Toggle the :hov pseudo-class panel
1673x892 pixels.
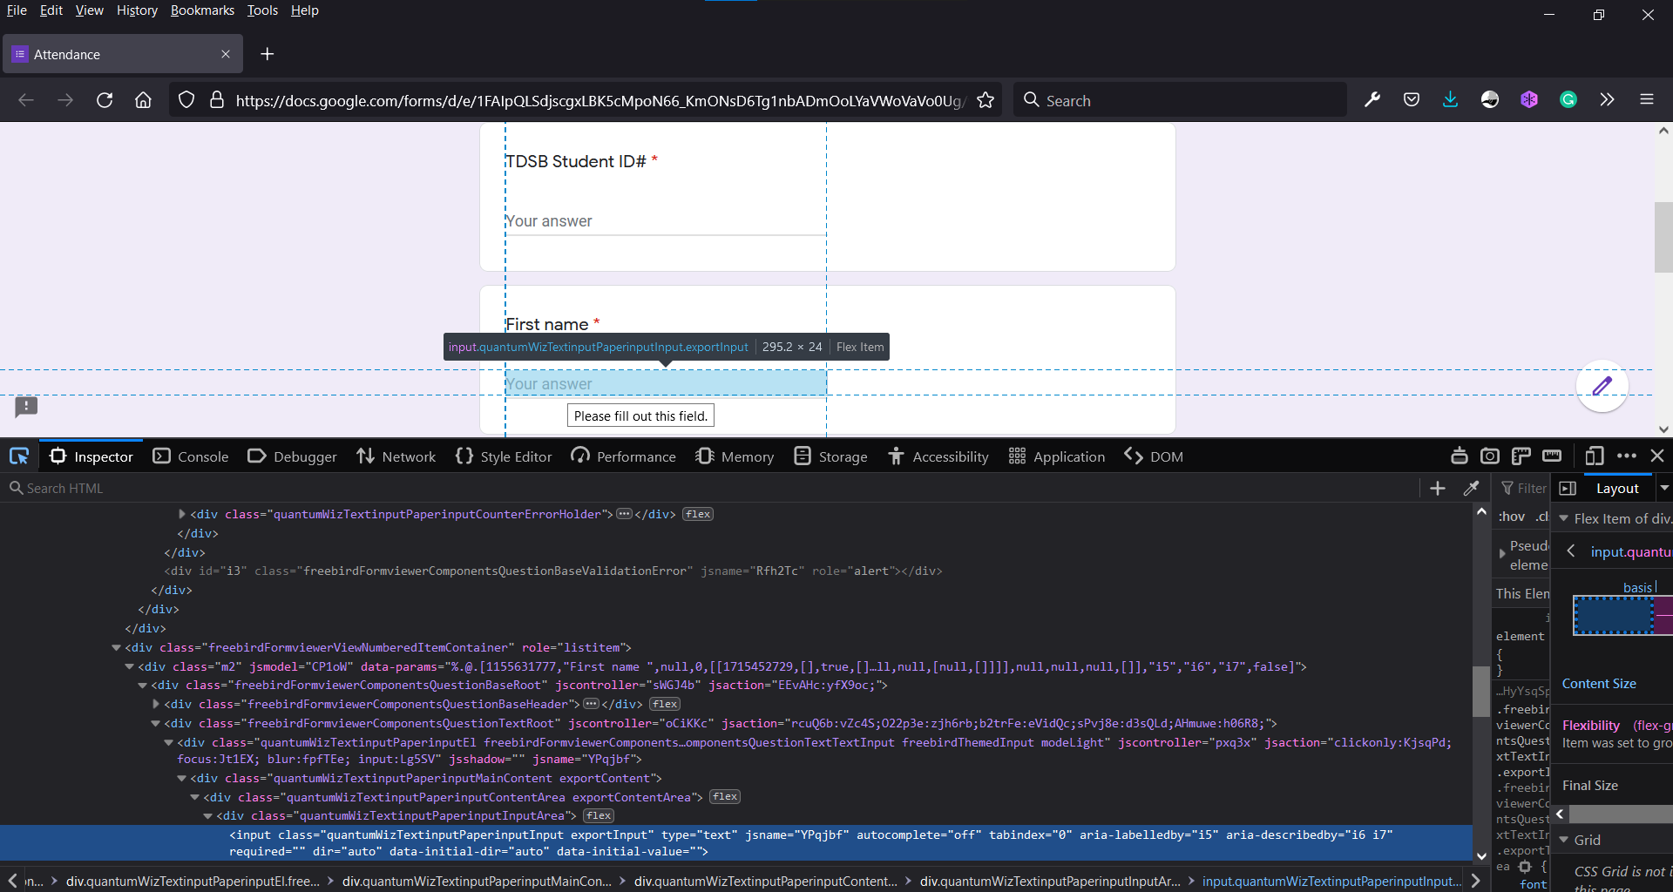tap(1510, 516)
